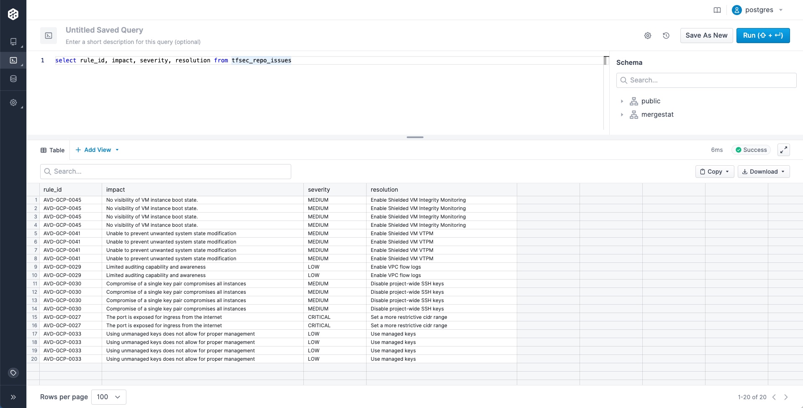Viewport: 803px width, 408px height.
Task: Click the tag icon in sidebar
Action: pyautogui.click(x=13, y=373)
